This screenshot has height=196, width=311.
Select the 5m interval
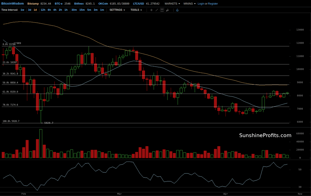(x=89, y=10)
